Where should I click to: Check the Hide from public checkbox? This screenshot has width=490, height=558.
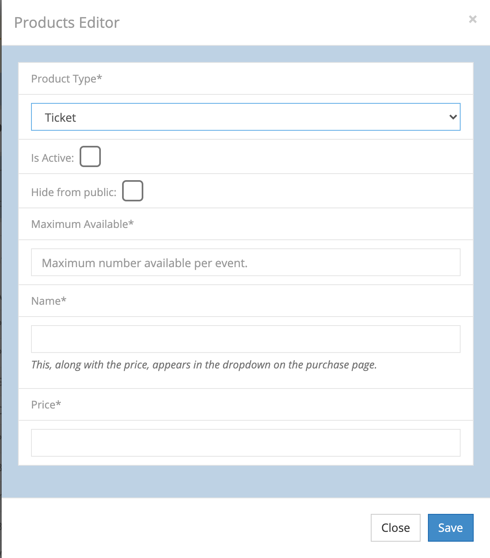tap(133, 191)
